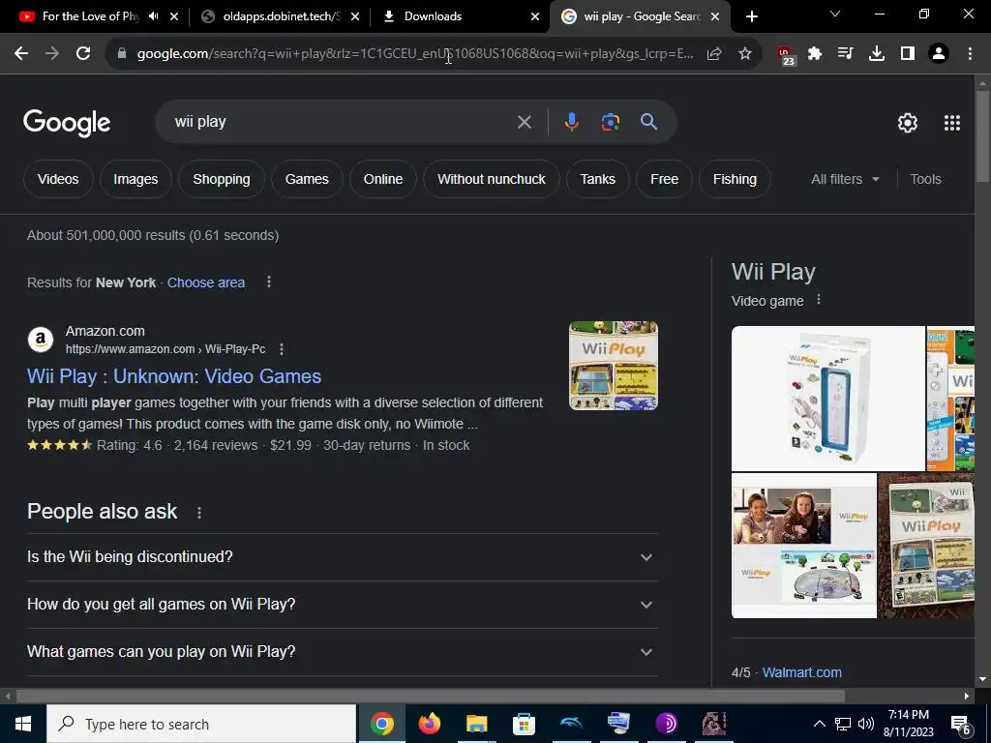Reload the Google search page
Image resolution: width=991 pixels, height=743 pixels.
pyautogui.click(x=83, y=54)
